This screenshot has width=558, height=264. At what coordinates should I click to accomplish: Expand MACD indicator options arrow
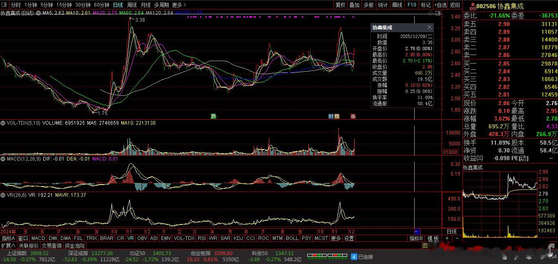coord(3,159)
